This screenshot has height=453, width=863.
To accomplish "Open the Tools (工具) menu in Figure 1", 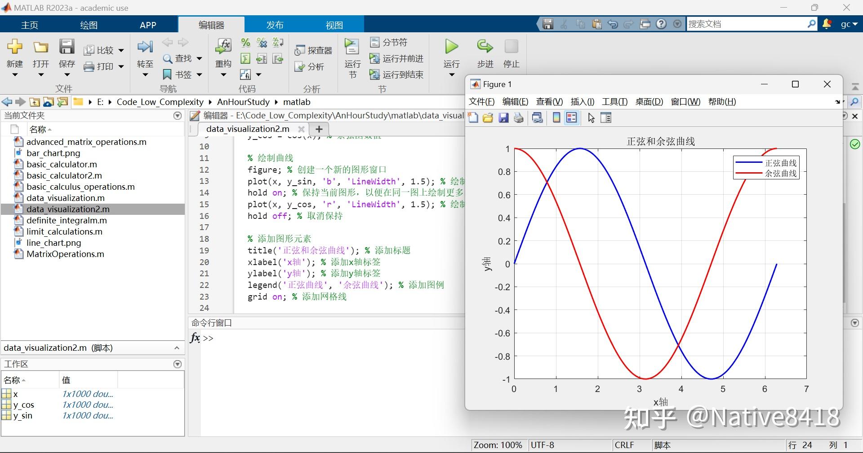I will pos(615,102).
